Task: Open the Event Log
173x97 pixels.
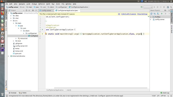Action: (x=165, y=93)
